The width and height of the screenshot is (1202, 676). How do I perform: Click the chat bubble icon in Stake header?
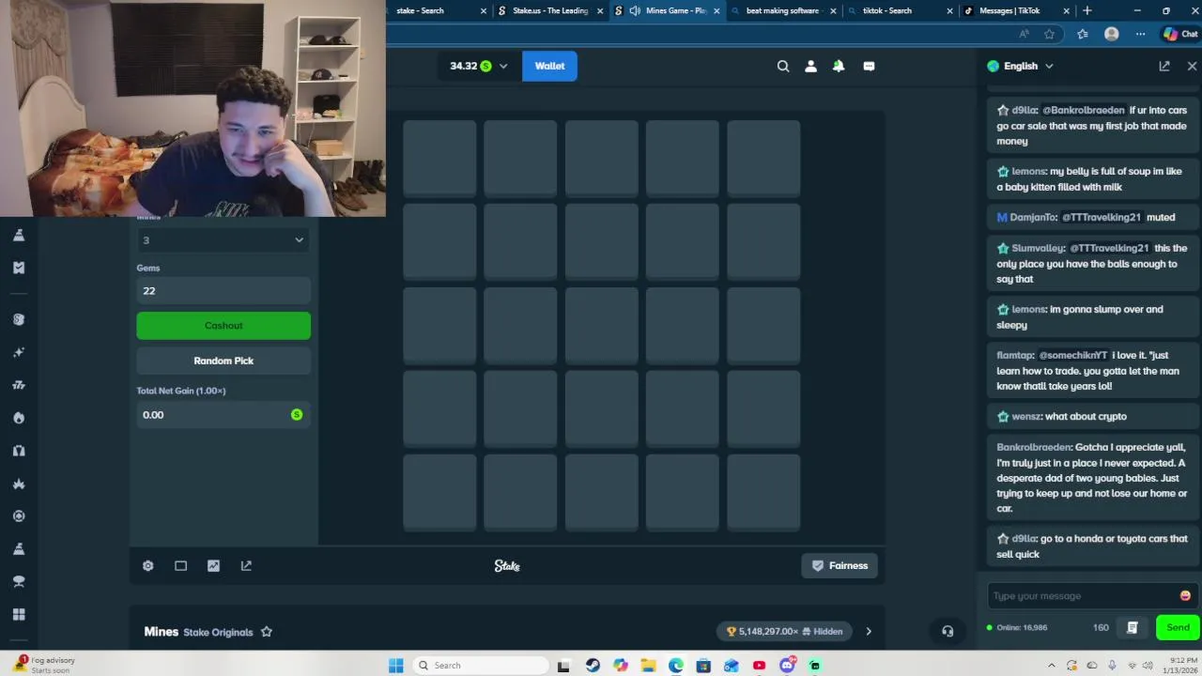pos(869,66)
